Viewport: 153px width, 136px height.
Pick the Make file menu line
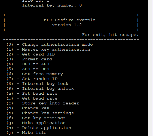coord(26,133)
